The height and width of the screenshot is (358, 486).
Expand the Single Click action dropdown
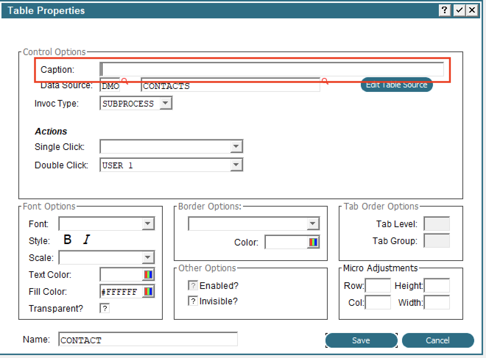point(236,147)
